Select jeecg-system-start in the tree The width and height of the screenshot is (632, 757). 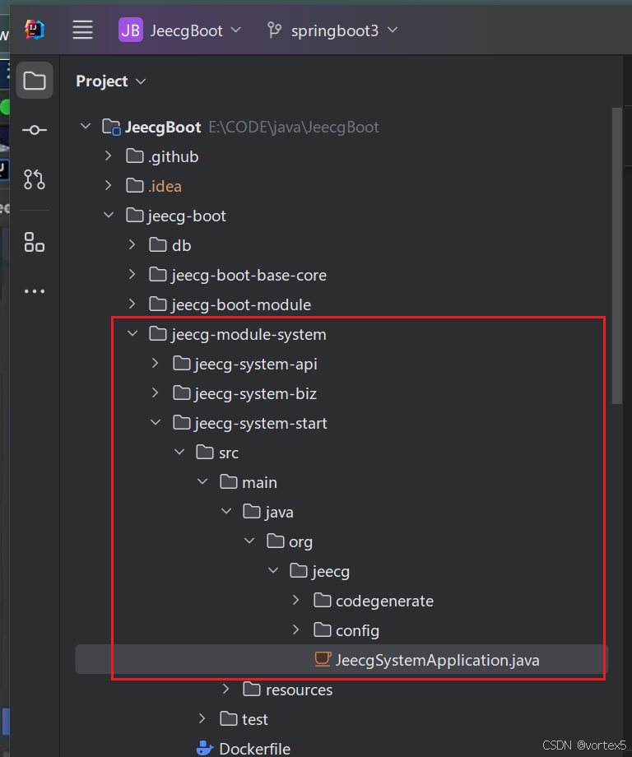(261, 424)
